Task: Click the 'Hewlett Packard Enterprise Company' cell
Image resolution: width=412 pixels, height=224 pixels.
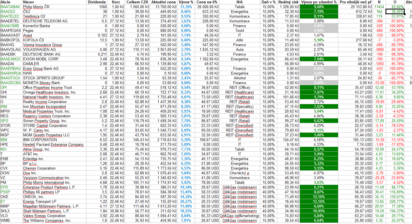Action: point(54,144)
